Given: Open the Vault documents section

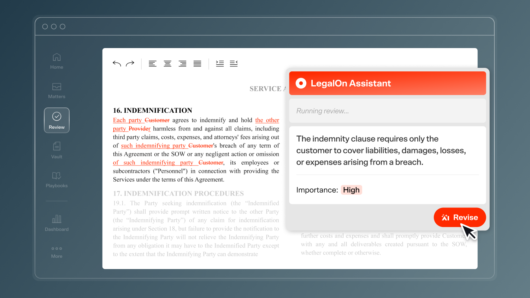Looking at the screenshot, I should pos(57,150).
